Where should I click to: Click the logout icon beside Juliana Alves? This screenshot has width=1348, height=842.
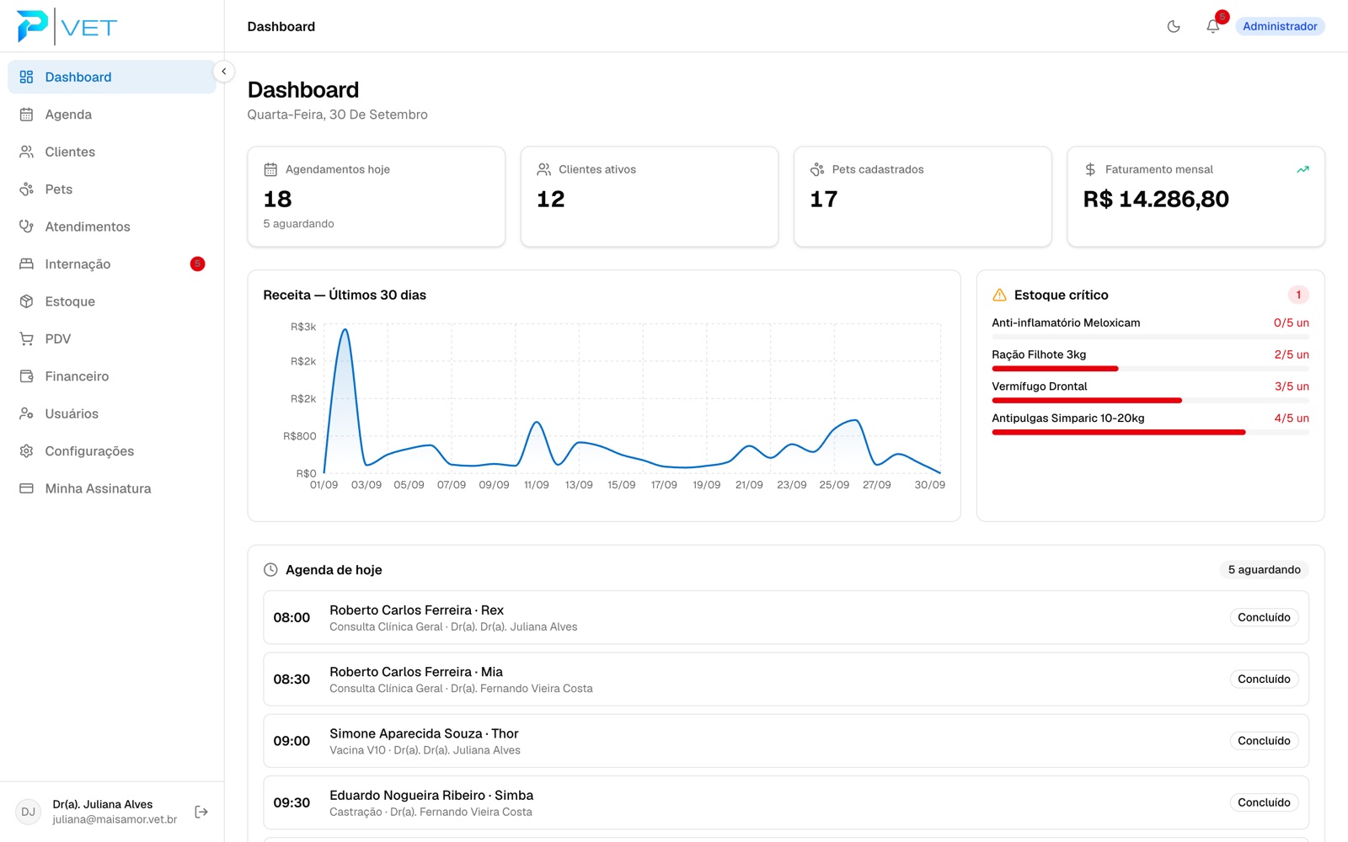pos(201,812)
